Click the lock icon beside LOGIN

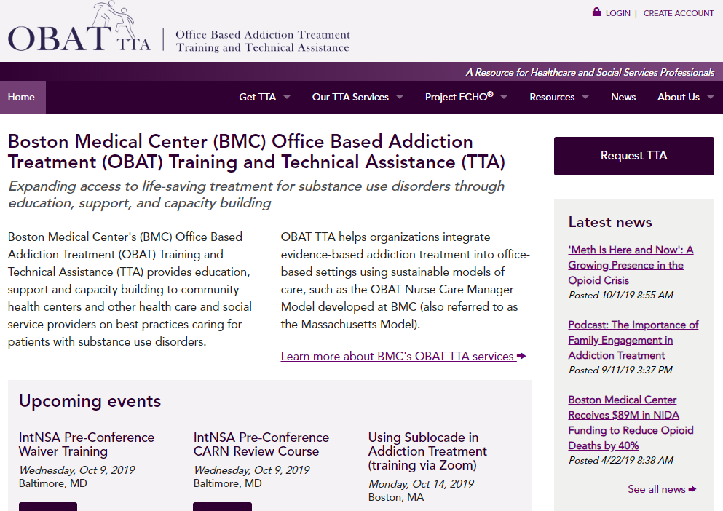596,12
